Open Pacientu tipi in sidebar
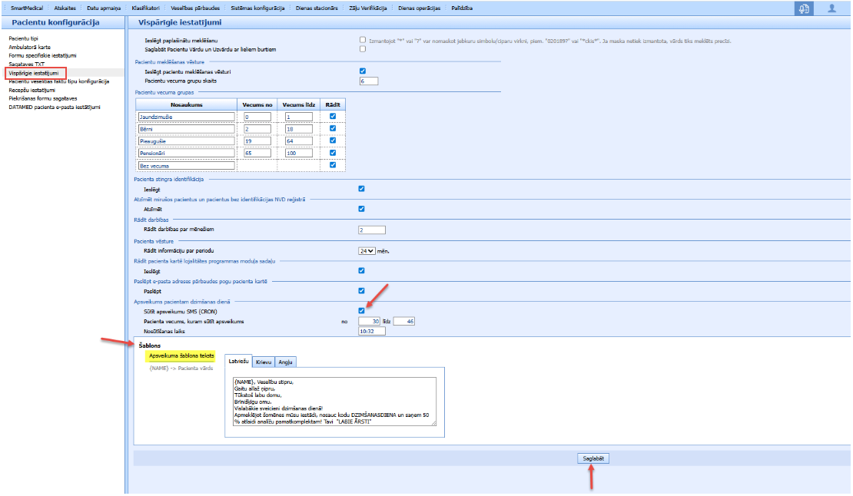Screen dimensions: 853x496 (x=23, y=38)
